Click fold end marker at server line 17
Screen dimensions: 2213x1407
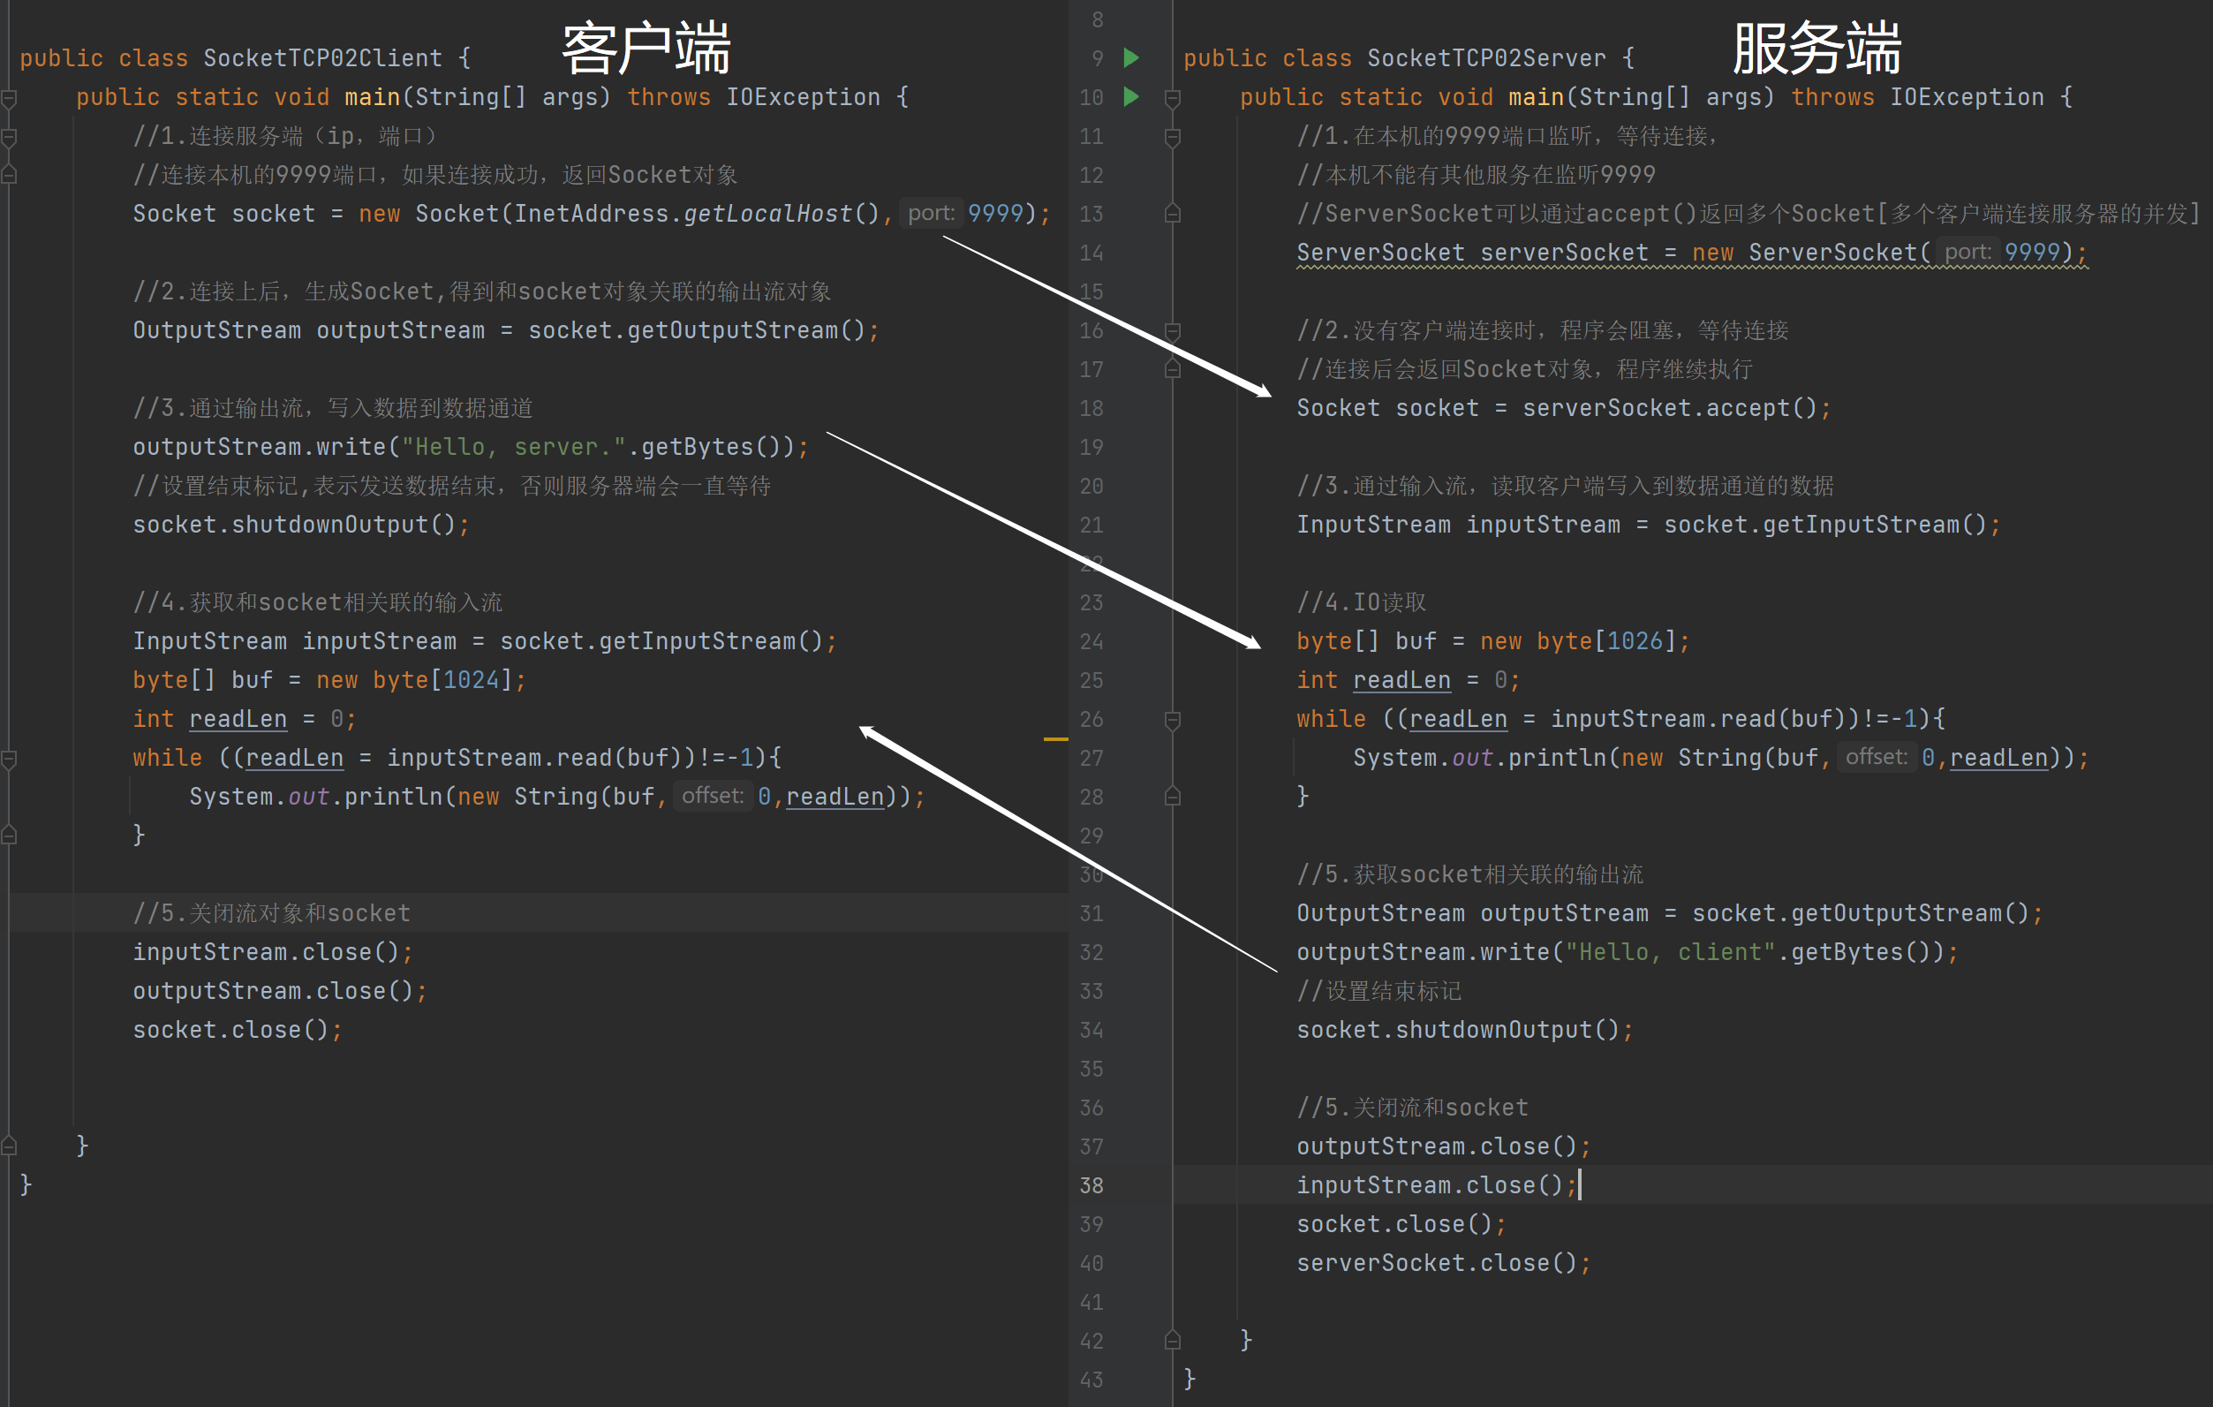pos(1173,368)
